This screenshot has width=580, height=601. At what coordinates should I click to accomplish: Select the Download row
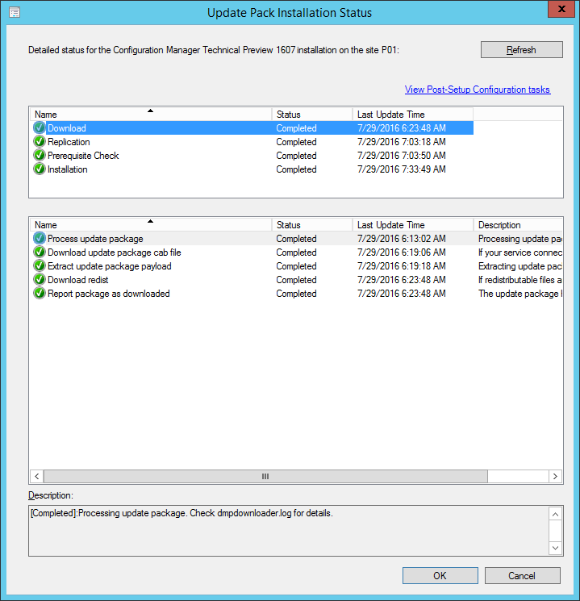252,127
